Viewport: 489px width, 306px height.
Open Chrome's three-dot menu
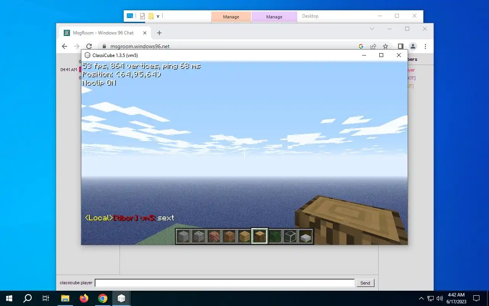[425, 46]
